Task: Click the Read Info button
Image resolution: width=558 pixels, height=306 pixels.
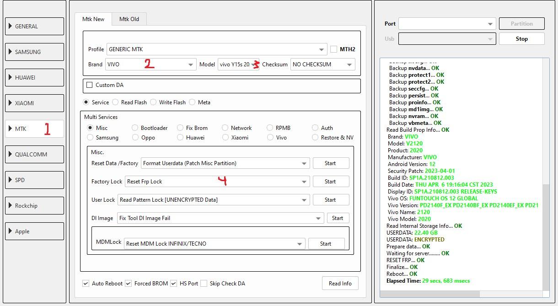Action: pos(340,284)
